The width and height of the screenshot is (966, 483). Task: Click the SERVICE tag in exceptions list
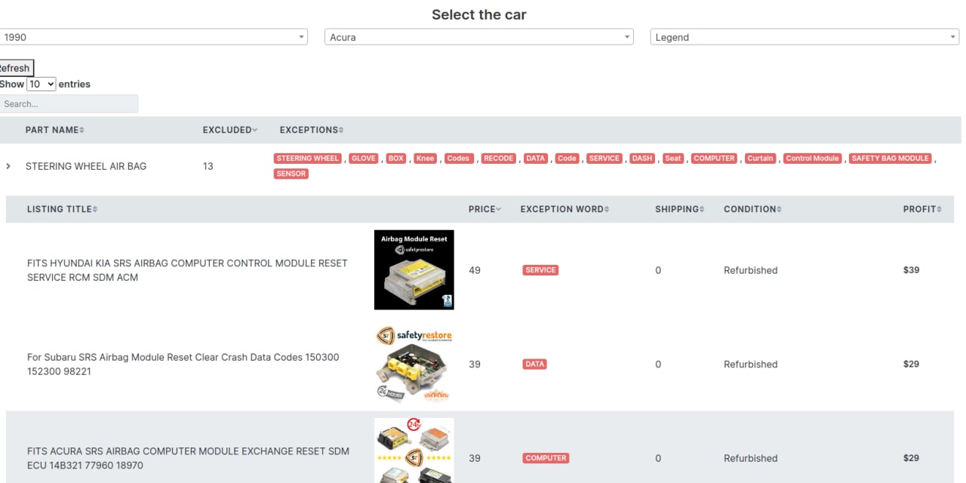605,158
